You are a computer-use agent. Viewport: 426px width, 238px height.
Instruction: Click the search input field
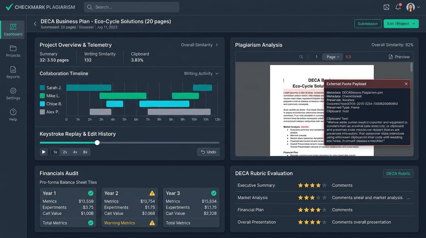[x=132, y=7]
